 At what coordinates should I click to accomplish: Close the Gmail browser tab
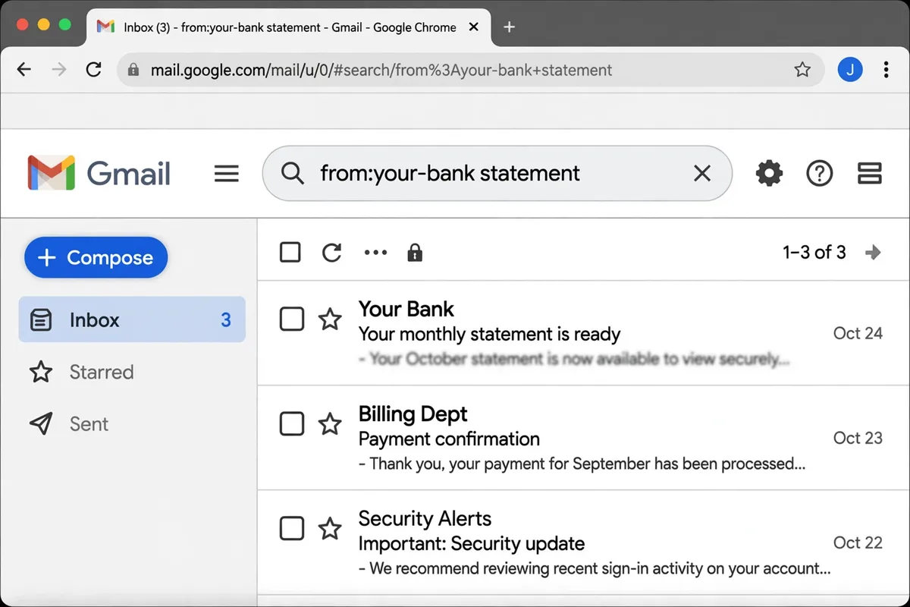tap(473, 27)
